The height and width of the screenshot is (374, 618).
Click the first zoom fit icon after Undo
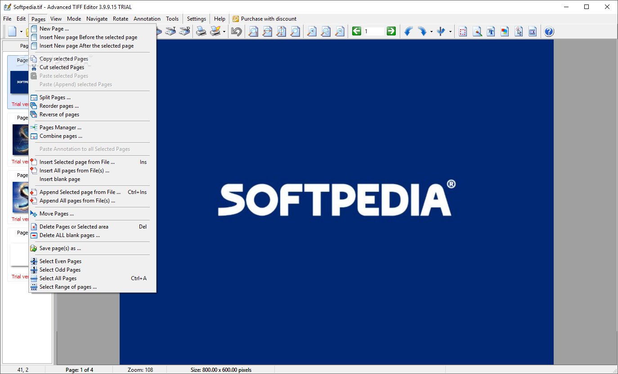(x=254, y=31)
